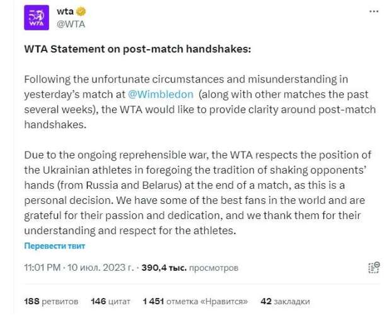Click the small icon right of the view count
Screen dimensions: 389x315
373,268
